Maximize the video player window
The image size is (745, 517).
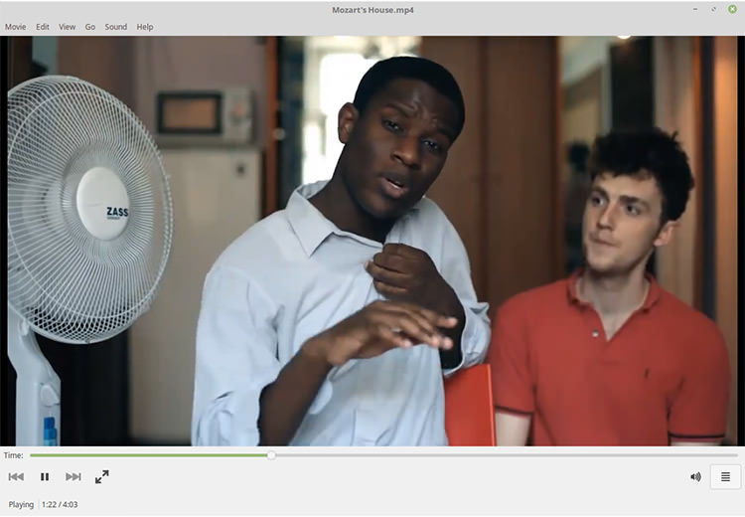tap(713, 9)
